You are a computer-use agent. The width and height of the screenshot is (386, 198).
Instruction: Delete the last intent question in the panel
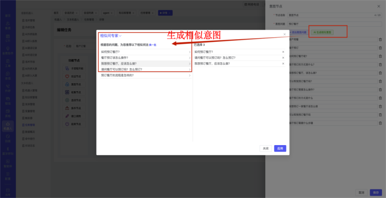380,124
